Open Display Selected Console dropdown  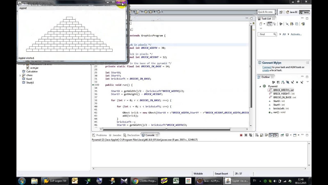point(291,135)
